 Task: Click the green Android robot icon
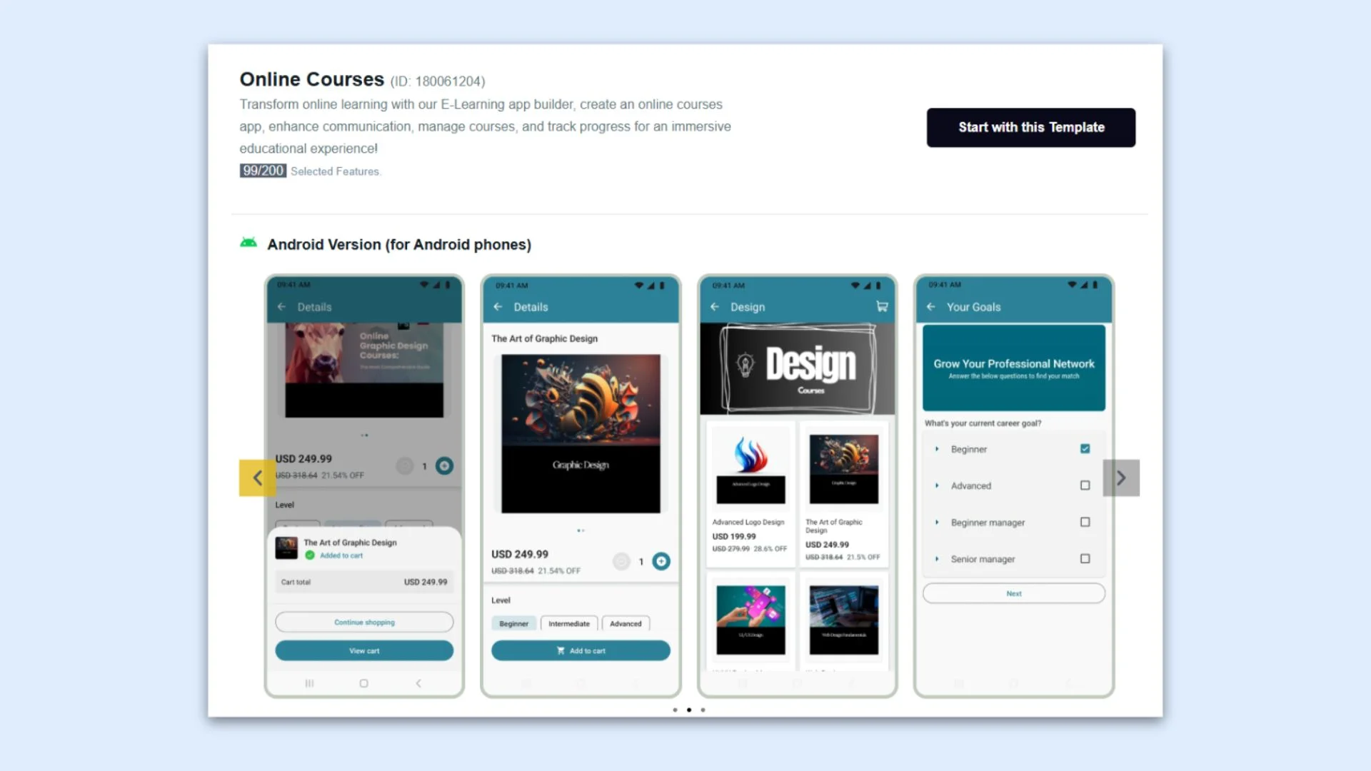click(248, 243)
